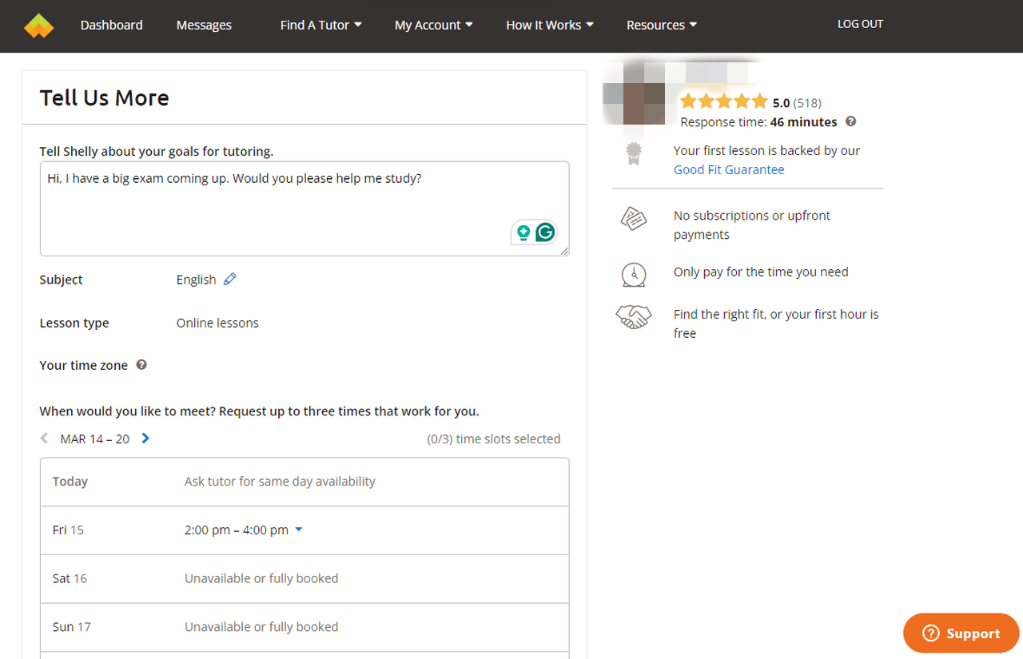
Task: Click the orange Support button
Action: click(961, 633)
